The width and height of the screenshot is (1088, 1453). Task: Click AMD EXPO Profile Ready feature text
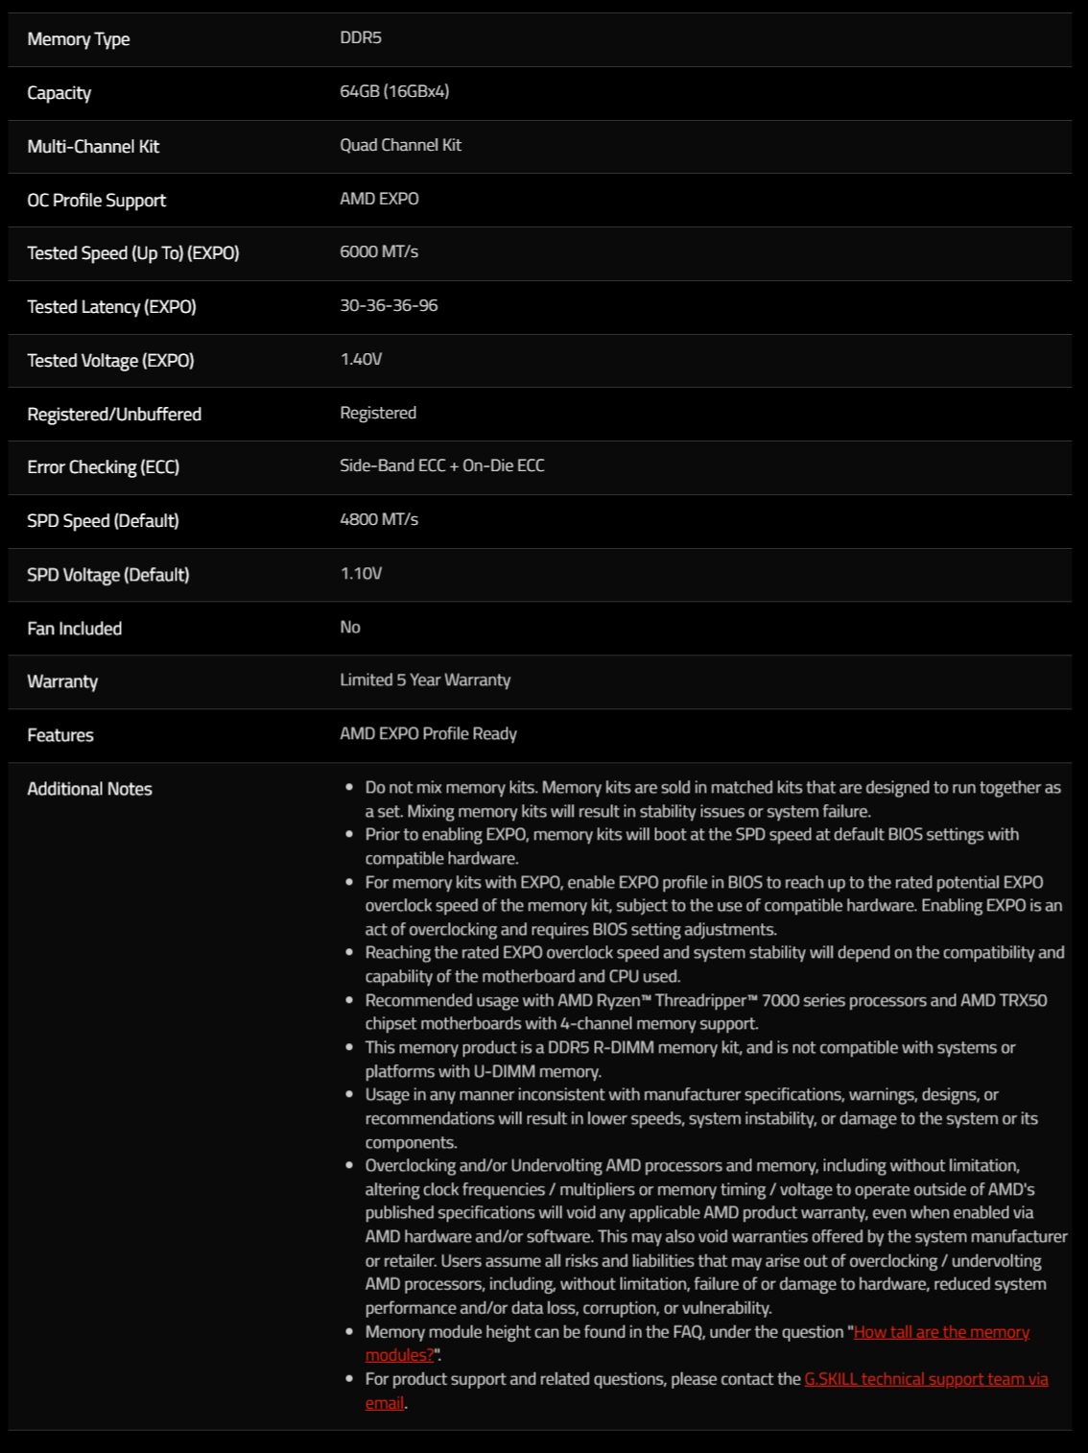pos(428,733)
